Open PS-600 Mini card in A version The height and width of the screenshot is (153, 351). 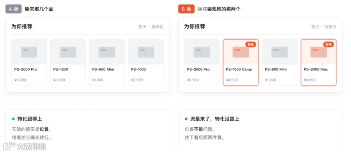(x=107, y=63)
